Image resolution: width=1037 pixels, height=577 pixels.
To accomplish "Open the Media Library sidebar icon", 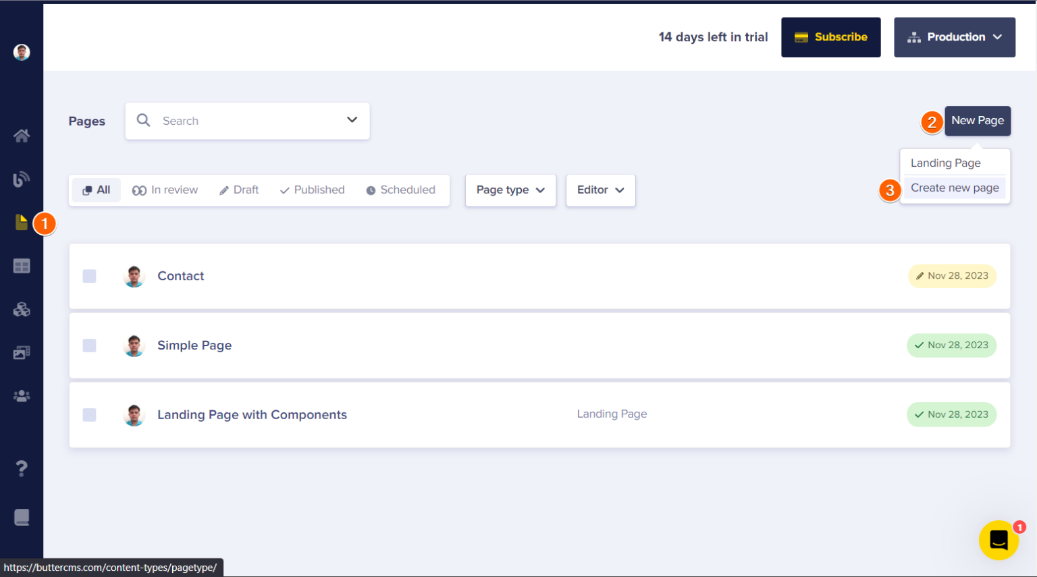I will (21, 352).
